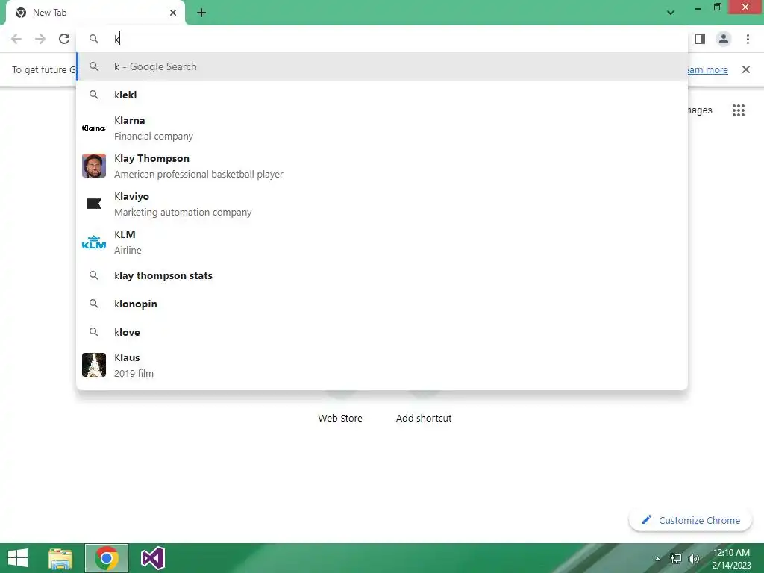Select the 'klove' suggestion
The width and height of the screenshot is (764, 573).
coord(383,332)
